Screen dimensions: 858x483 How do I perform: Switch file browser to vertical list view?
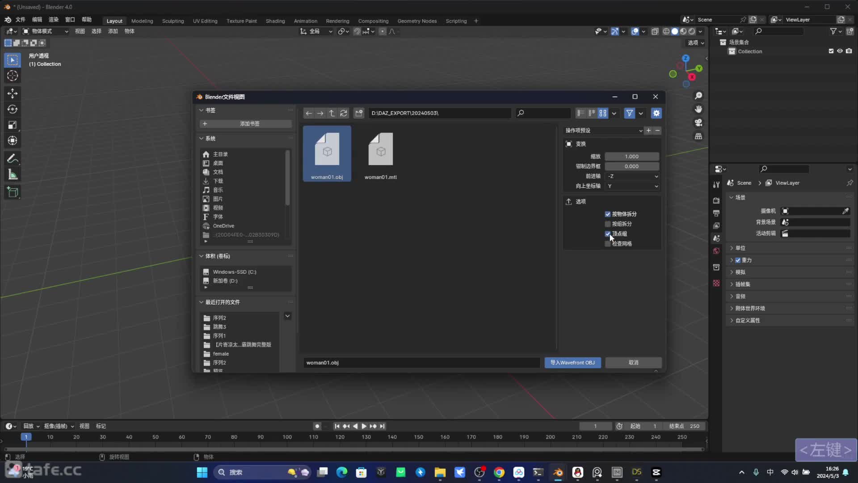580,113
